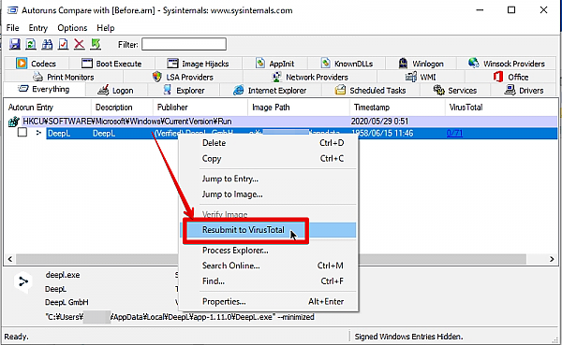Open the Help menu
562x345 pixels.
[106, 28]
